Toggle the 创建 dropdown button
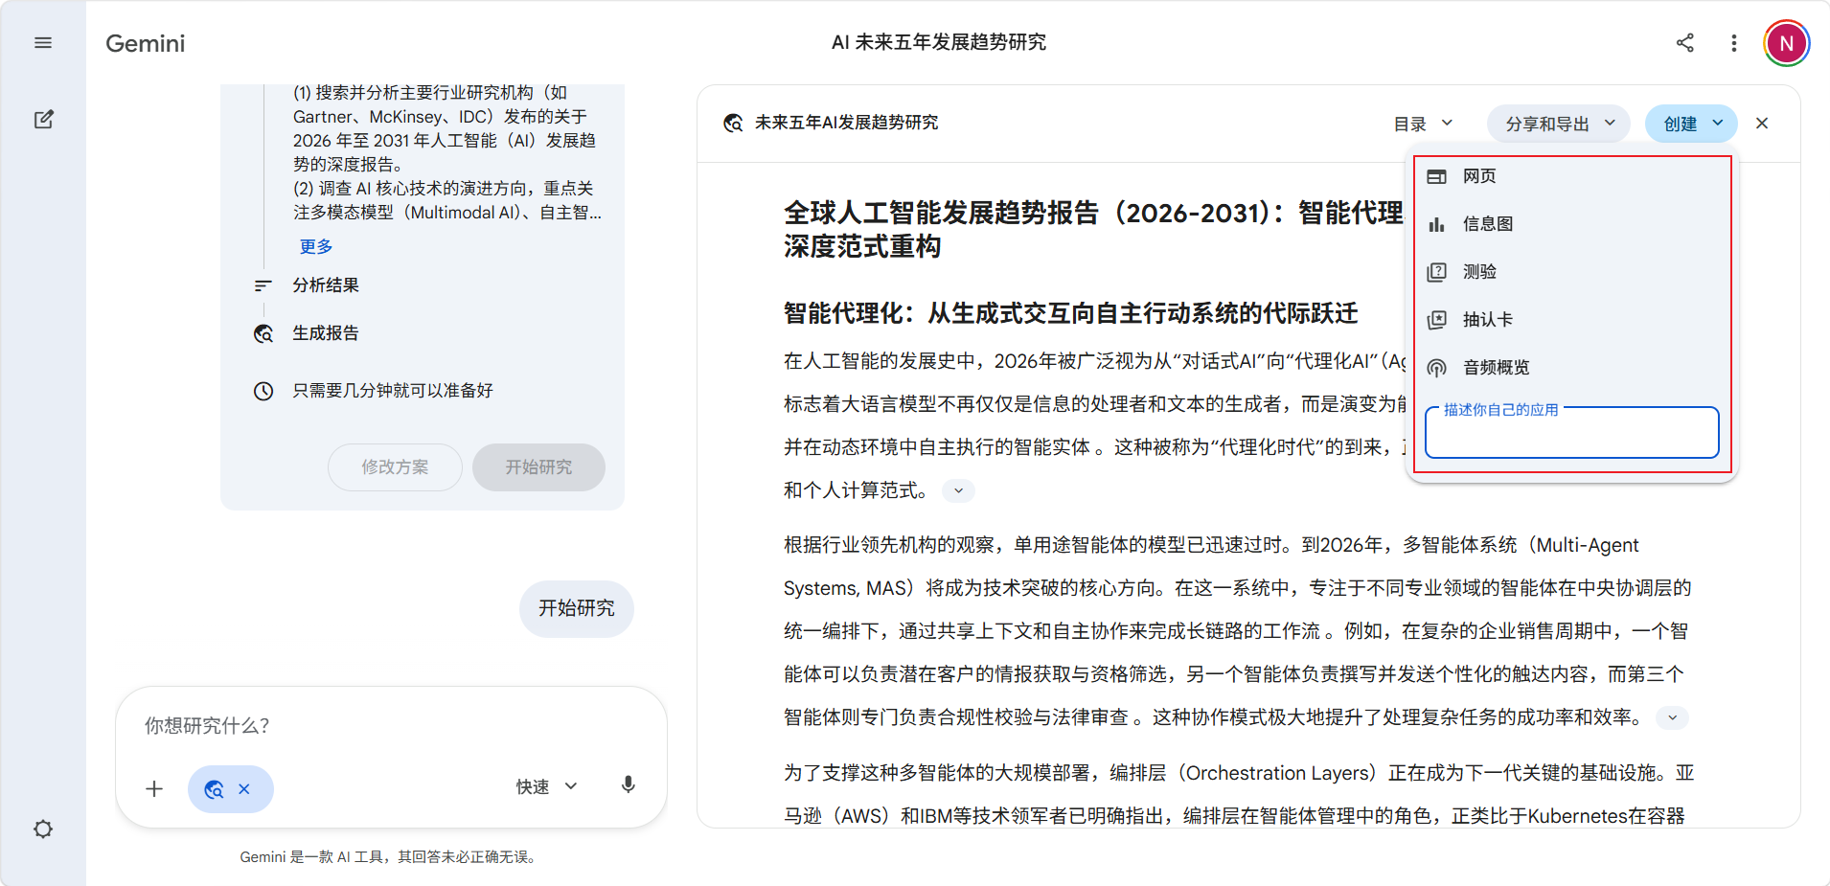This screenshot has height=886, width=1830. 1691,124
